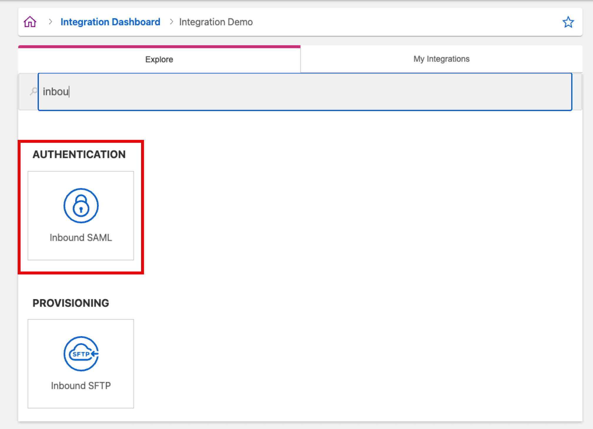The width and height of the screenshot is (593, 429).
Task: Mark page as favorite with star
Action: click(568, 22)
